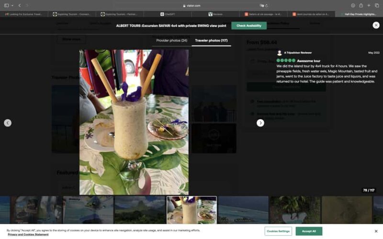Click the browser back arrow
The height and width of the screenshot is (239, 383).
point(20,5)
